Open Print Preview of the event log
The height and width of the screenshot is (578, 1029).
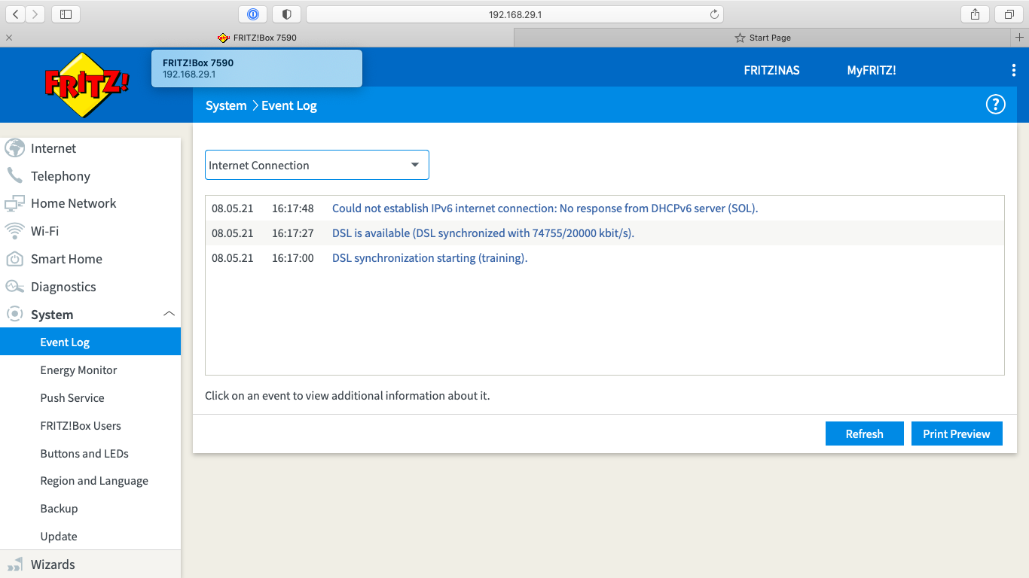tap(957, 433)
